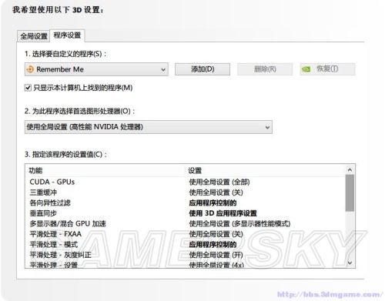Click scroll up arrow in settings list

click(350, 170)
